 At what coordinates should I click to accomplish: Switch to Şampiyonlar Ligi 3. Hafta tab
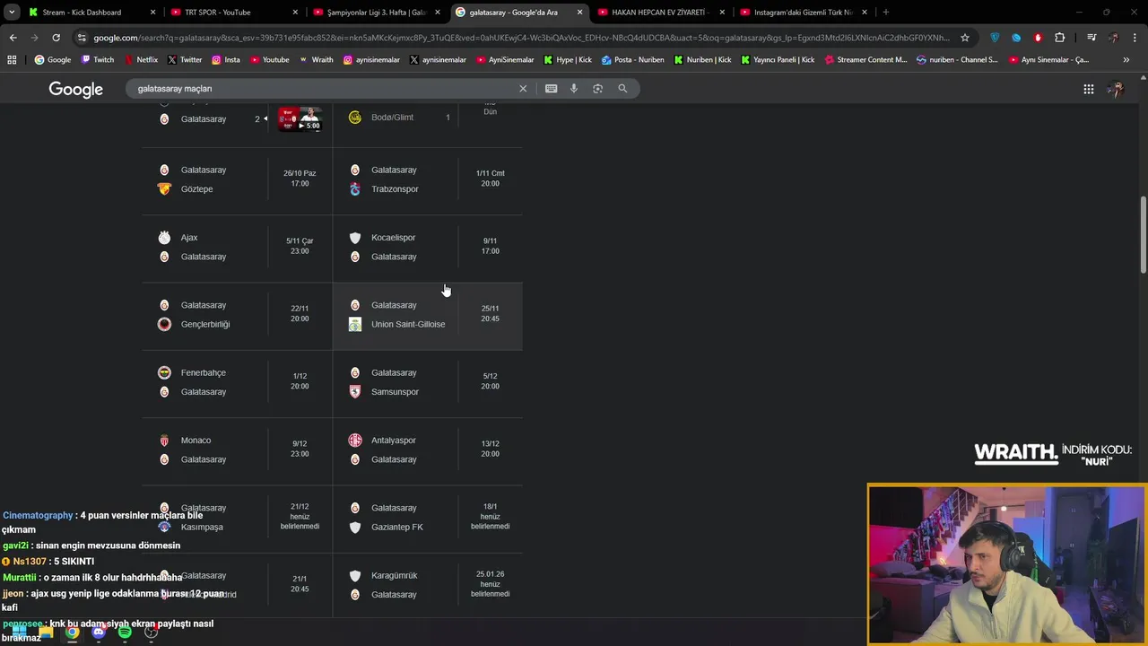[376, 13]
